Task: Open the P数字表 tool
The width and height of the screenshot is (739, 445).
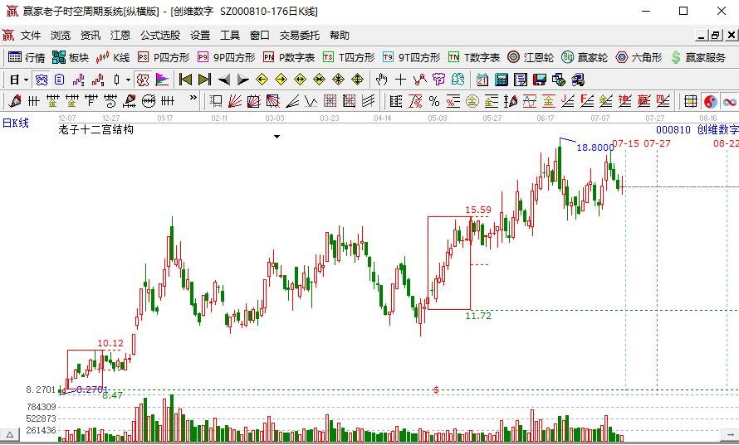Action: click(x=289, y=57)
